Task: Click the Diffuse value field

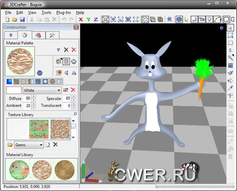Action: click(27, 98)
